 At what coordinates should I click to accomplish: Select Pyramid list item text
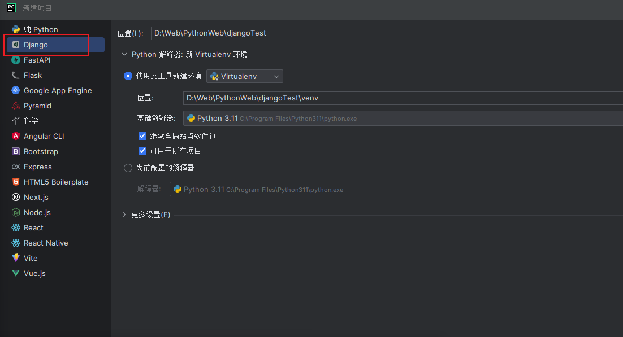pos(37,106)
